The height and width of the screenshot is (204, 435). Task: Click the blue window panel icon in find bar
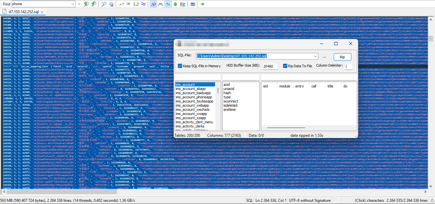click(x=192, y=4)
